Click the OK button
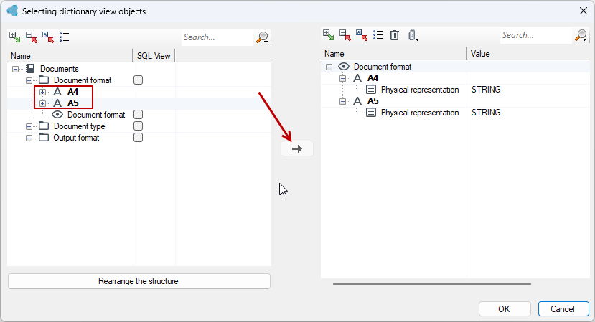The height and width of the screenshot is (322, 595). 505,308
